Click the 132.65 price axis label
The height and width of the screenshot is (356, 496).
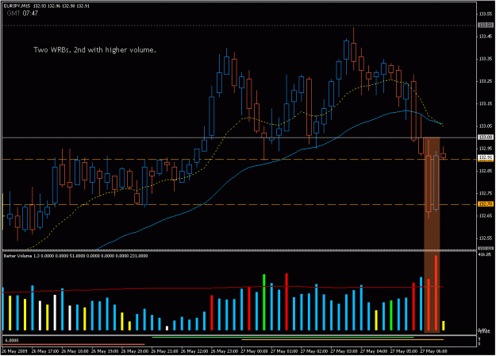point(485,215)
